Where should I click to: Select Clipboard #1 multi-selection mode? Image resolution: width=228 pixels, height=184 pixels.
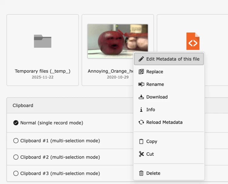tap(16, 141)
